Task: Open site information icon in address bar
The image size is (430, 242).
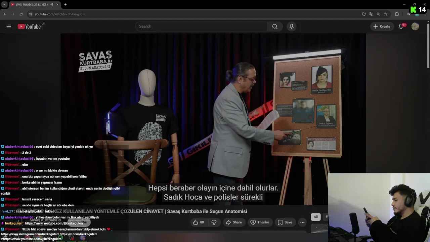Action: pos(31,14)
